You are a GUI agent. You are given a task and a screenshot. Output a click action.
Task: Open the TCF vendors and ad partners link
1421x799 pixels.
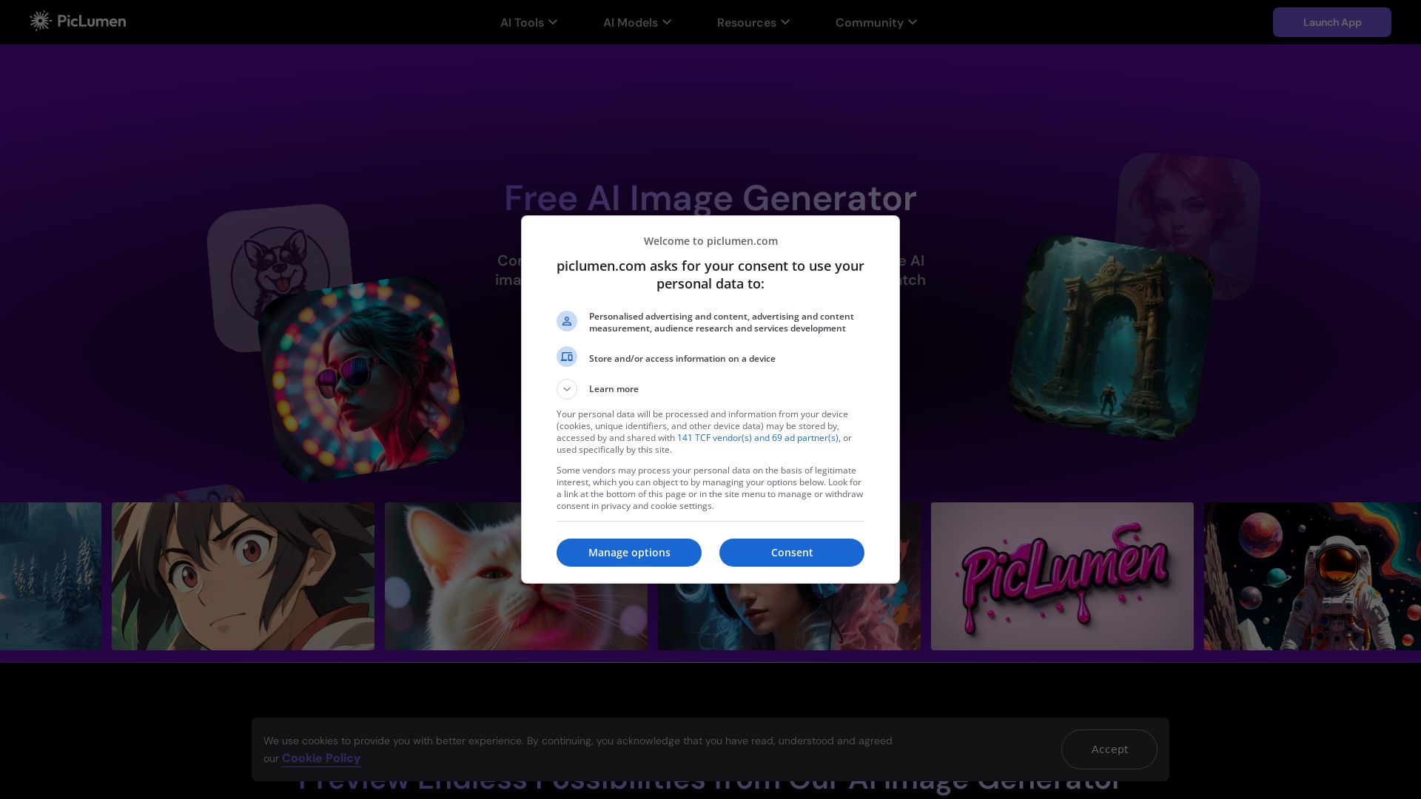point(757,438)
